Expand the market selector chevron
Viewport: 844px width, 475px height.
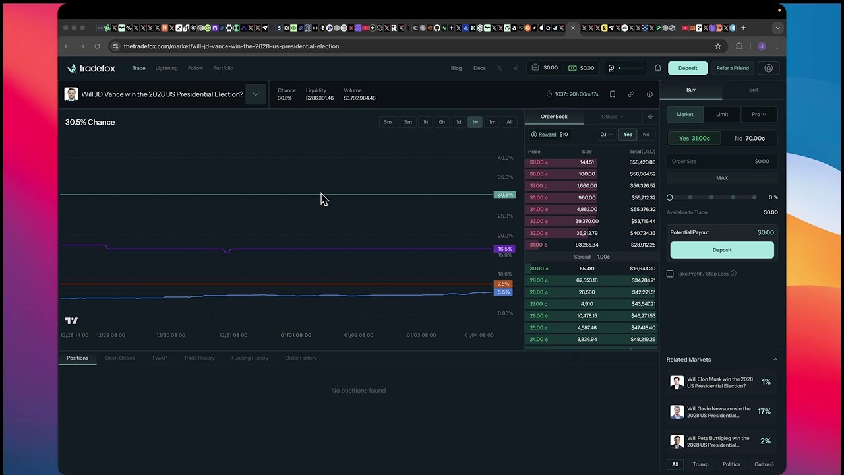pos(255,94)
